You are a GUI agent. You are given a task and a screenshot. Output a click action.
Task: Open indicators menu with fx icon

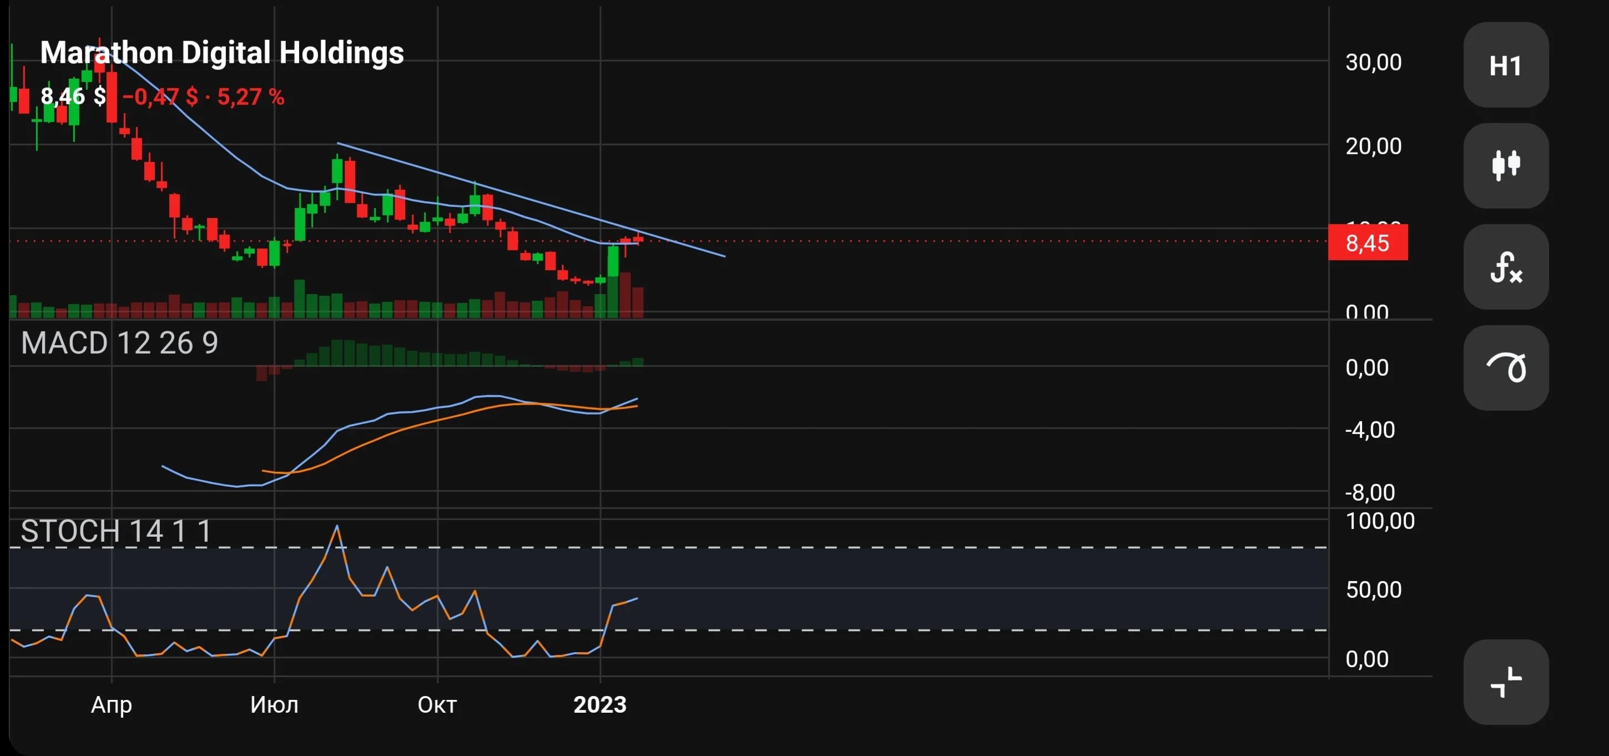click(1505, 267)
